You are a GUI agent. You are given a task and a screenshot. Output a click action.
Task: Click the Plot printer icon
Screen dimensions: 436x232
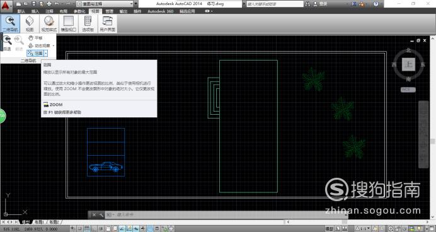click(x=49, y=4)
